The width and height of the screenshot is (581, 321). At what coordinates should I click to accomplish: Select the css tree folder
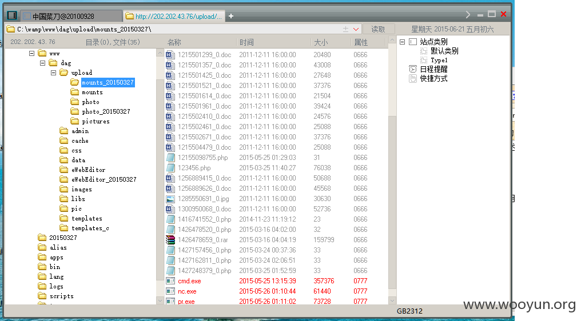pos(76,150)
